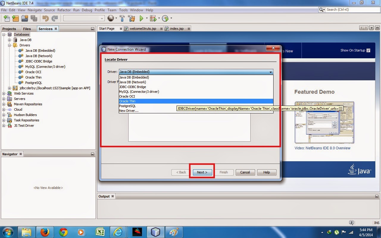Click the Databases node icon
Image resolution: width=381 pixels, height=238 pixels.
click(x=10, y=35)
